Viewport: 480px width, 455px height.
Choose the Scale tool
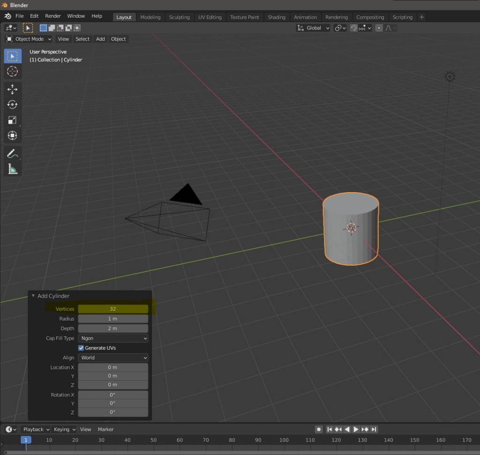click(13, 120)
